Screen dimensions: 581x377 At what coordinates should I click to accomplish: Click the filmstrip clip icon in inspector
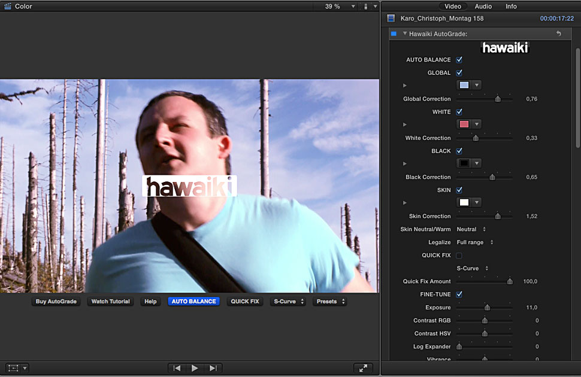click(x=391, y=19)
